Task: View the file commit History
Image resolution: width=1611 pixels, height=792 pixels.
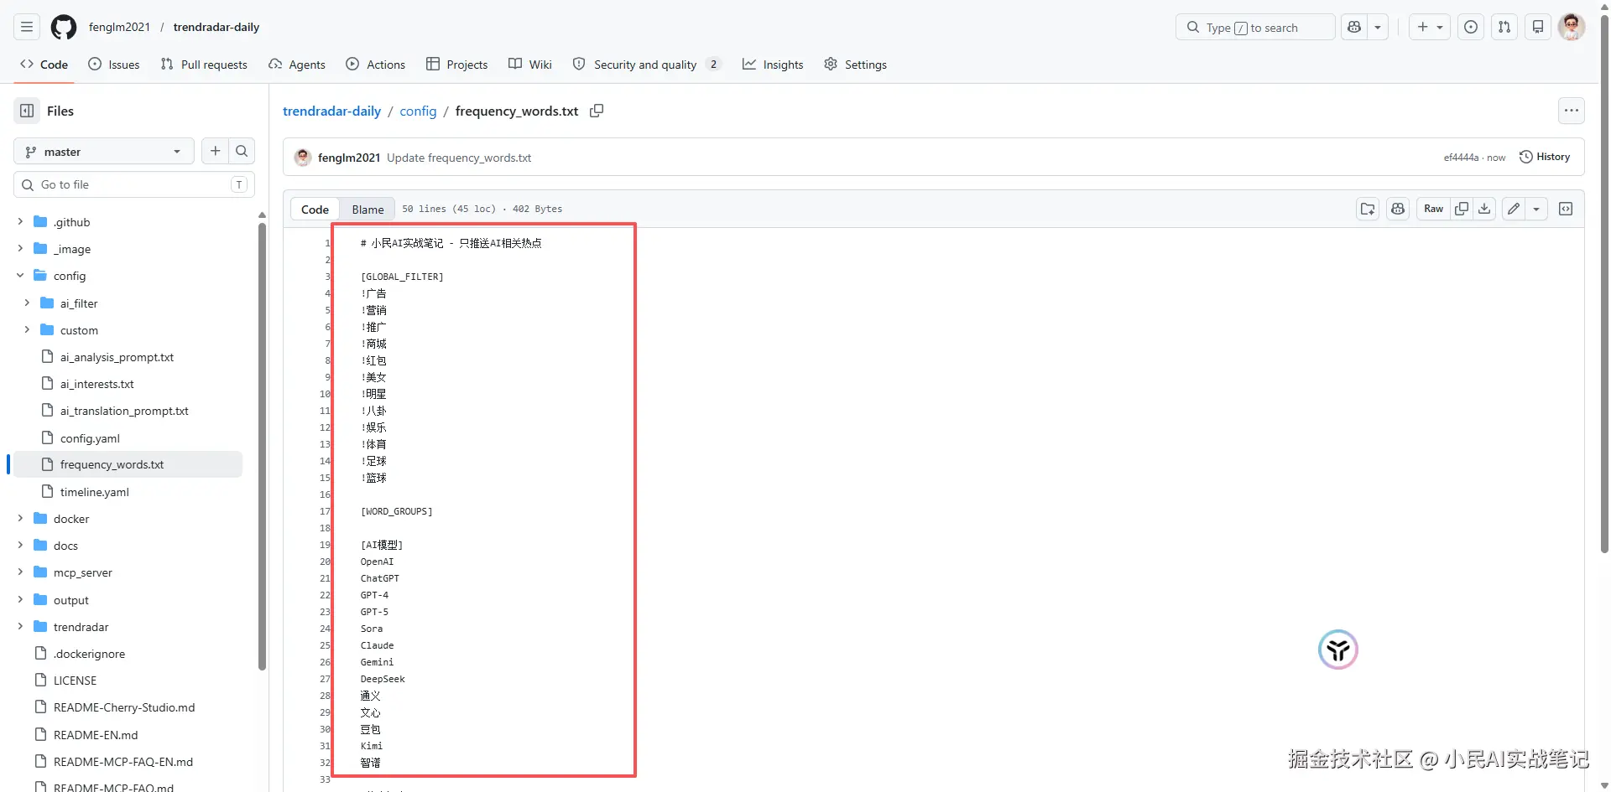Action: click(1545, 157)
